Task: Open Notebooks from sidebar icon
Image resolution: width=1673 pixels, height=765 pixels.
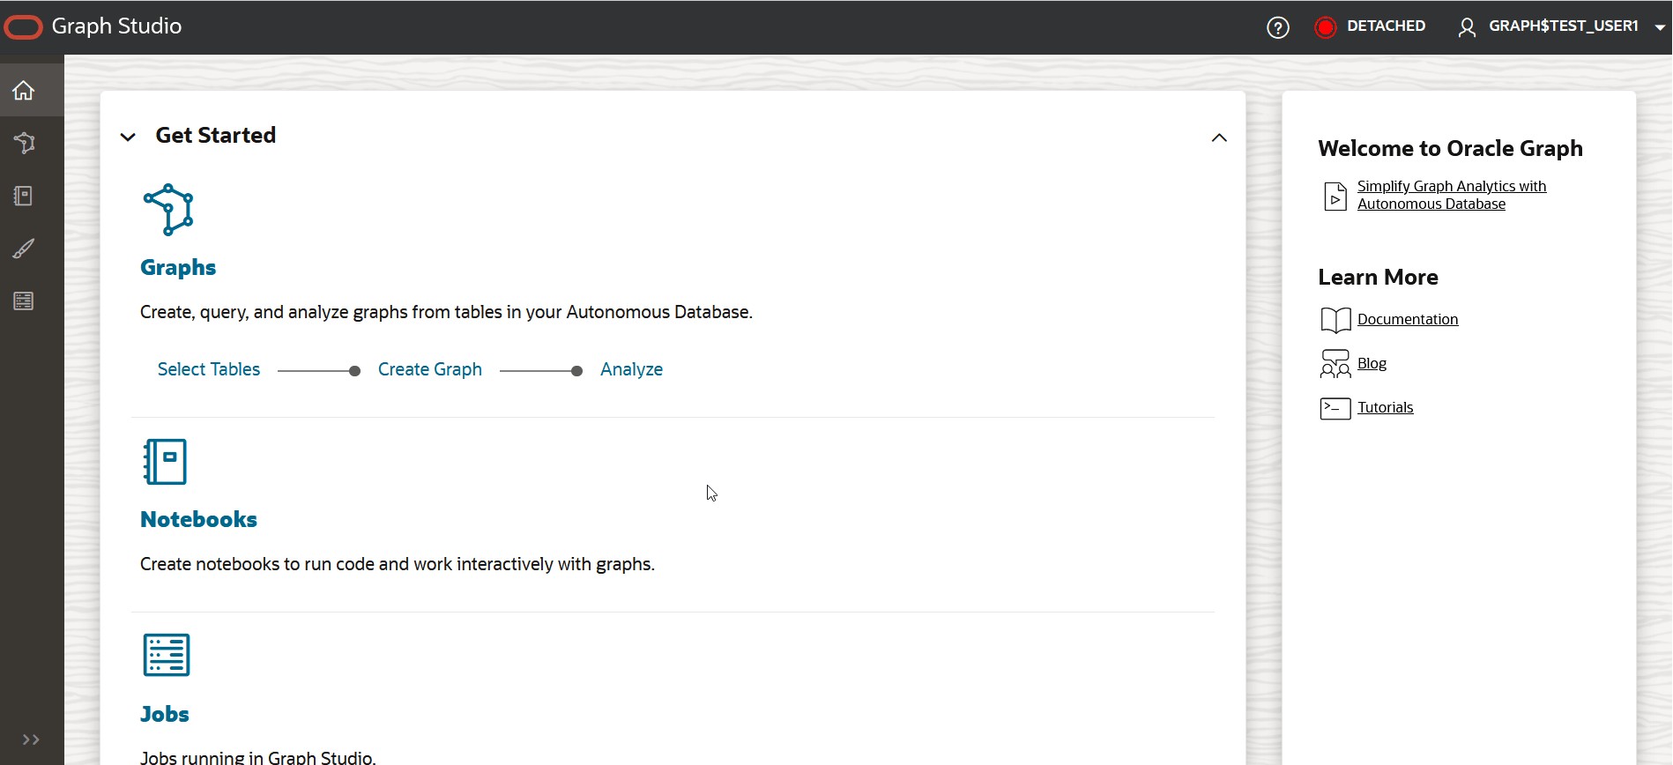Action: tap(24, 196)
